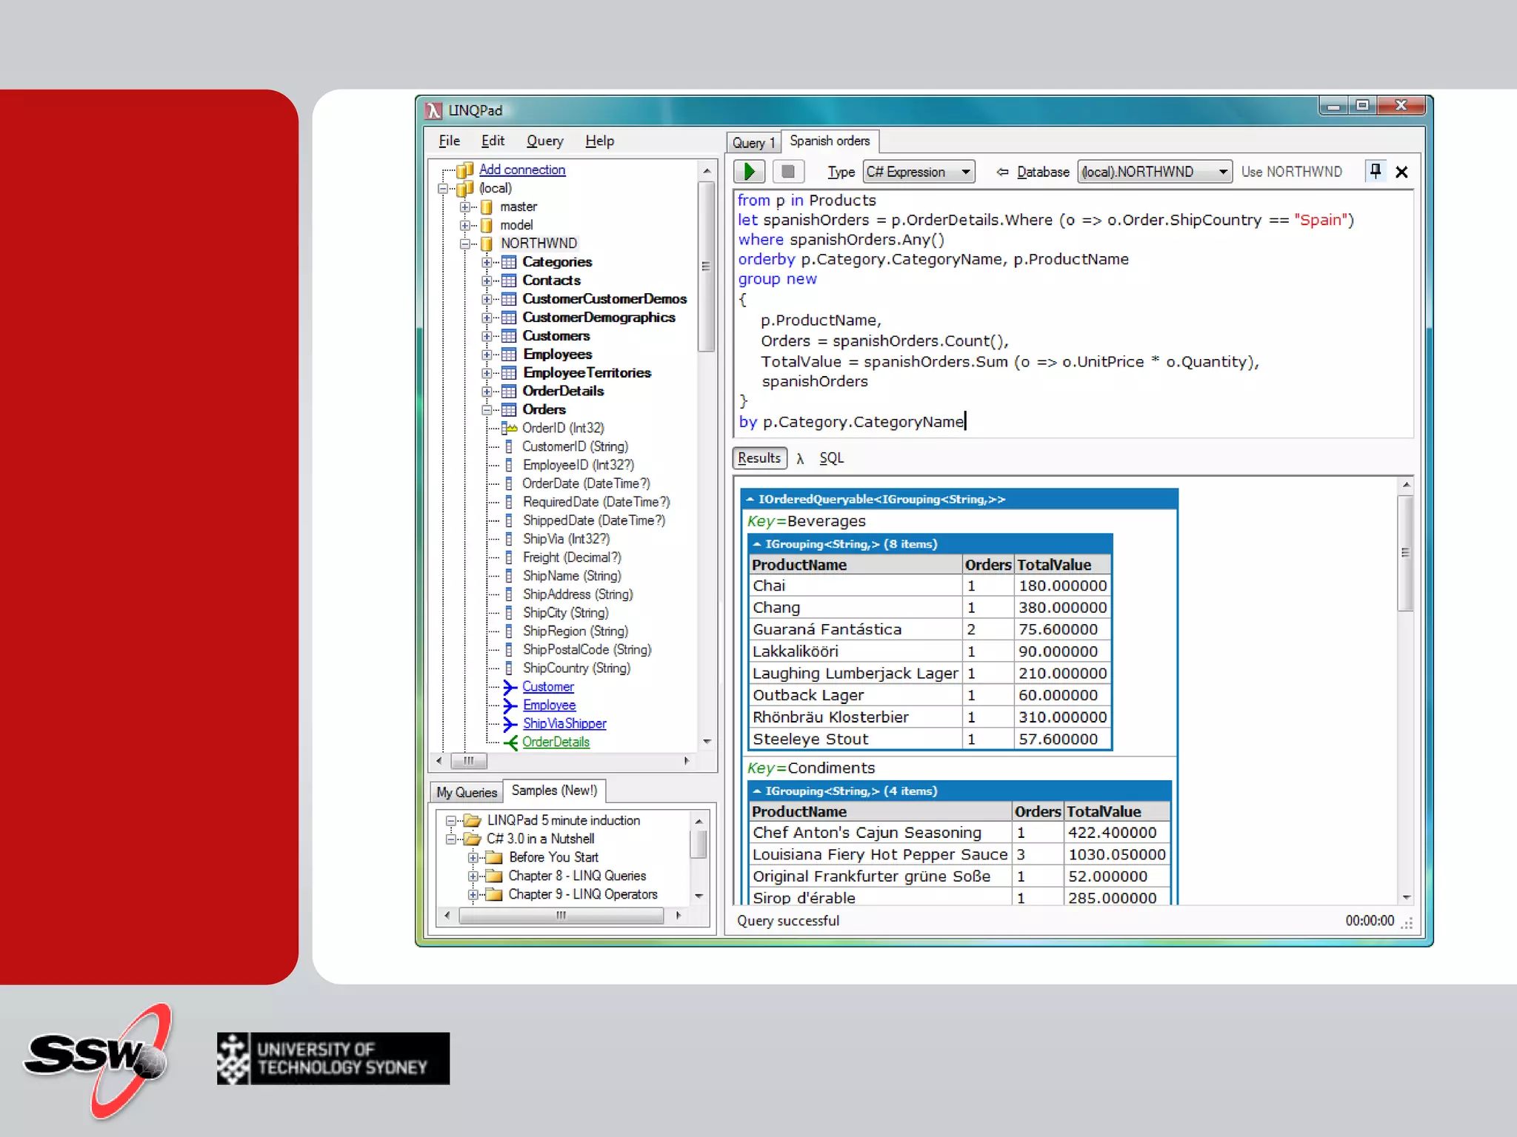1517x1137 pixels.
Task: Open the Type C# Expression dropdown
Action: pos(966,172)
